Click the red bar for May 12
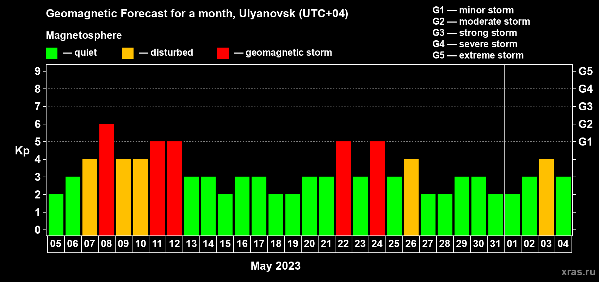 point(174,189)
